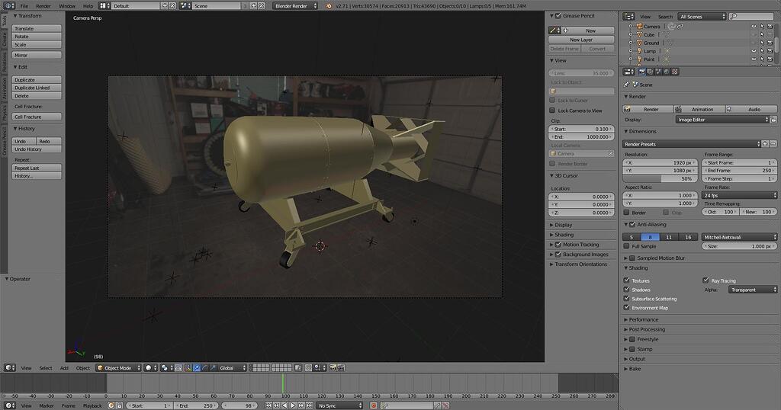Image resolution: width=781 pixels, height=410 pixels.
Task: Open the 3D View editor type icon
Action: click(9, 368)
